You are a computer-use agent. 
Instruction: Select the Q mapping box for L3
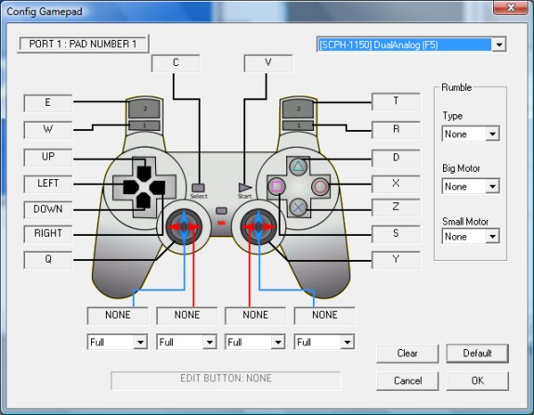pyautogui.click(x=48, y=260)
